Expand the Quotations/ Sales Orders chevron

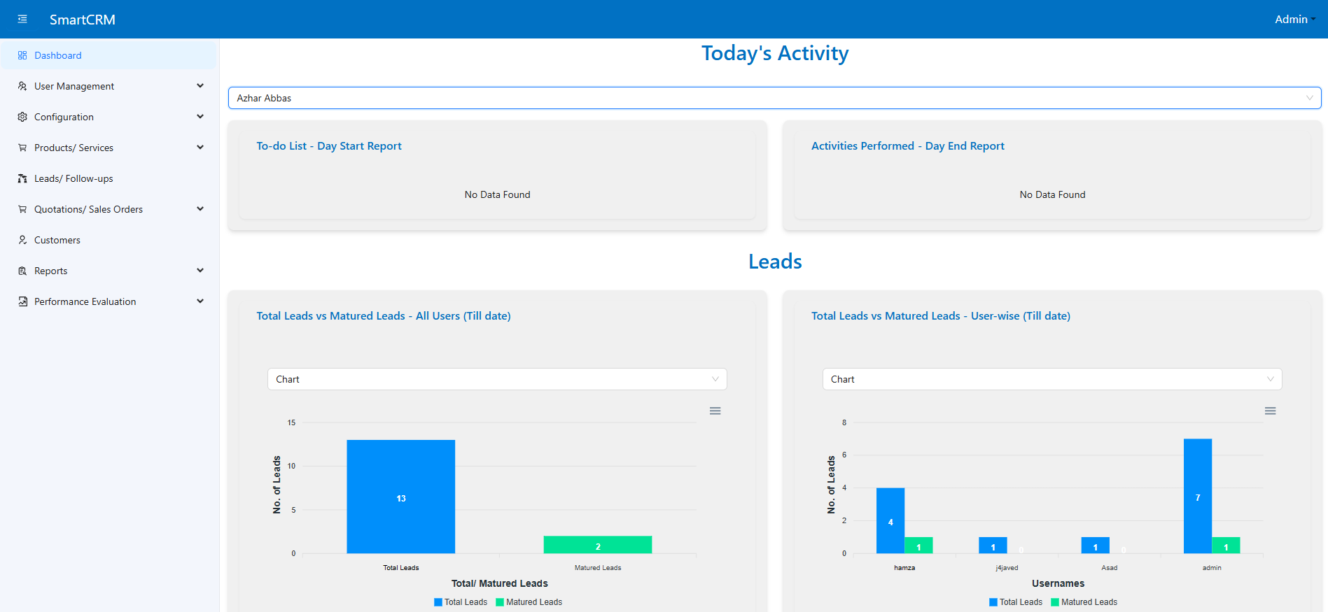tap(200, 209)
